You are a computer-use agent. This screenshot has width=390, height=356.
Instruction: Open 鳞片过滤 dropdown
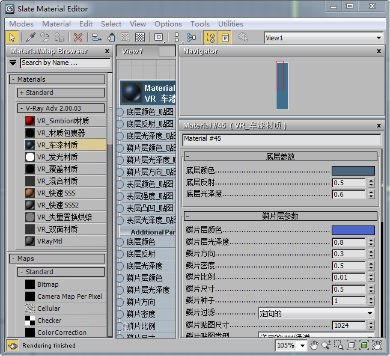(x=316, y=313)
